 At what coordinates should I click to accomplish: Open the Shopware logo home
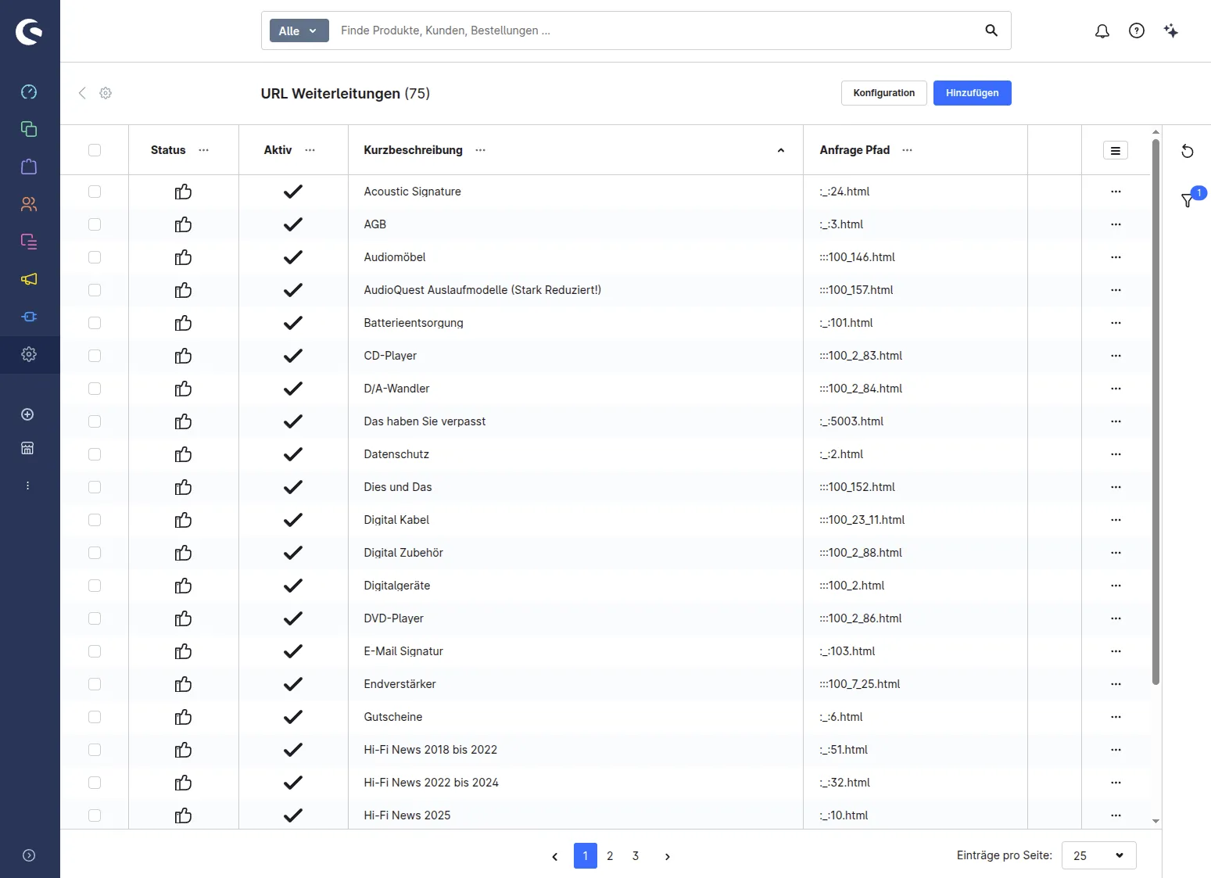(x=29, y=31)
